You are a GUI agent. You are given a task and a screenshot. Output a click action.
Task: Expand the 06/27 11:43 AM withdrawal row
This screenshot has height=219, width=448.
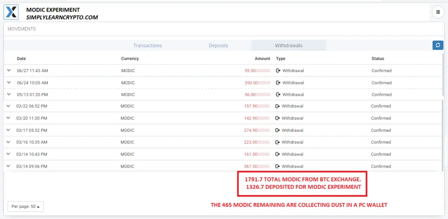click(9, 70)
